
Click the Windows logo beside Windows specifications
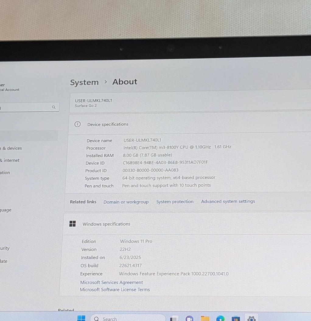pyautogui.click(x=72, y=224)
